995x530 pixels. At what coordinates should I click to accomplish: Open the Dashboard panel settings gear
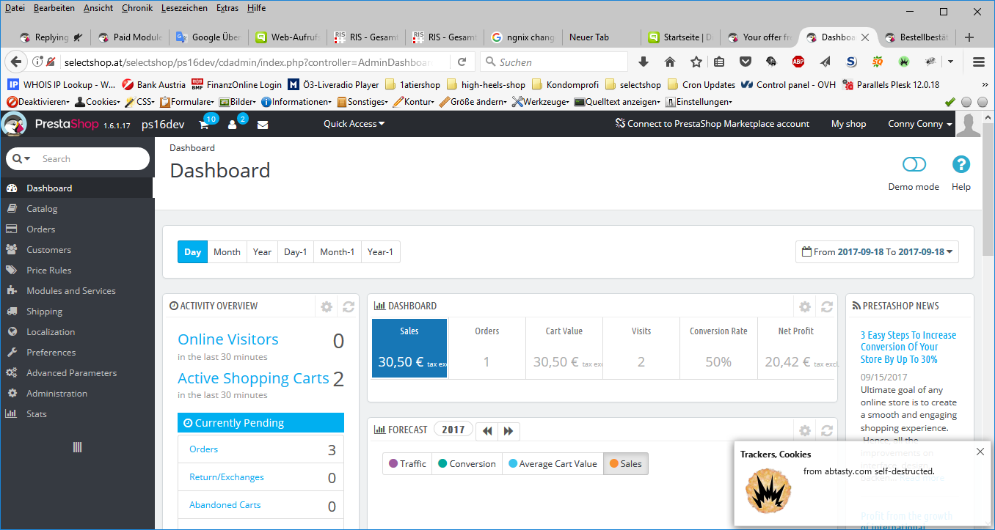point(805,306)
